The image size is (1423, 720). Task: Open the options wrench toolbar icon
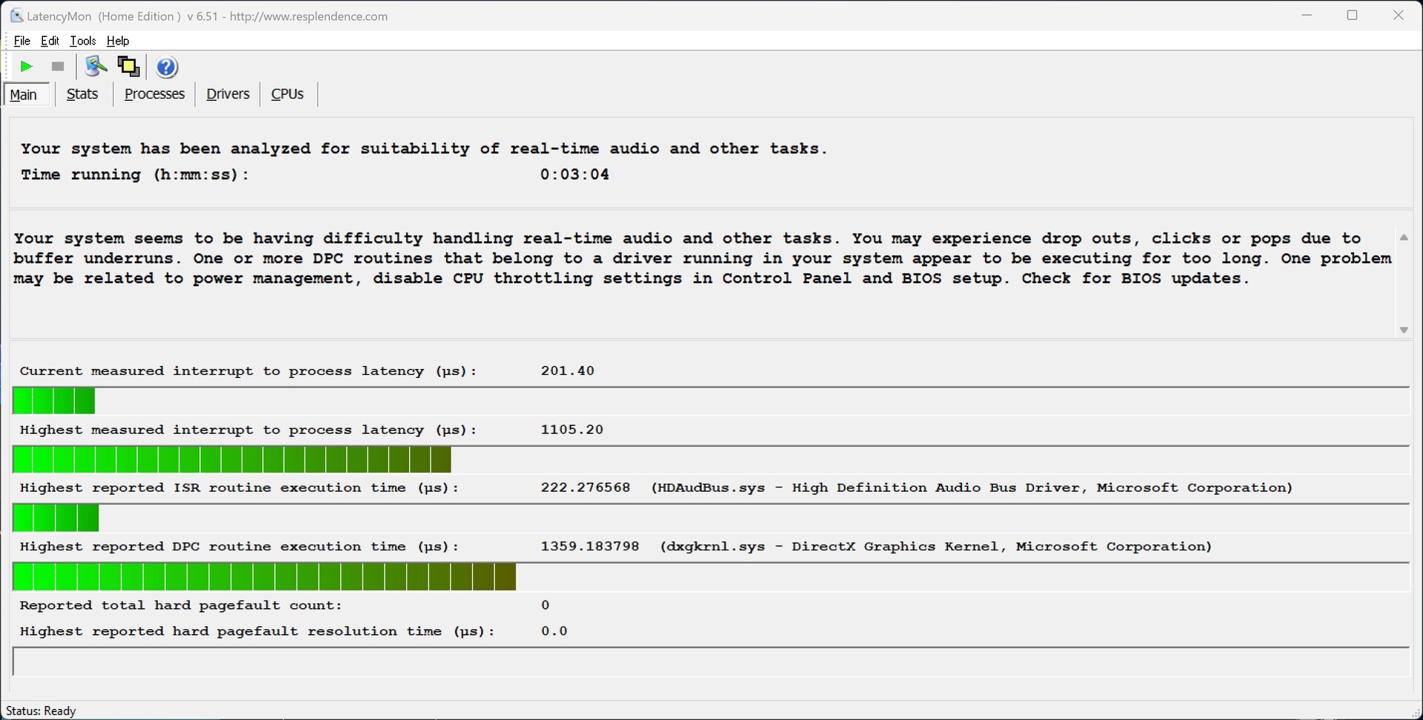[x=96, y=67]
